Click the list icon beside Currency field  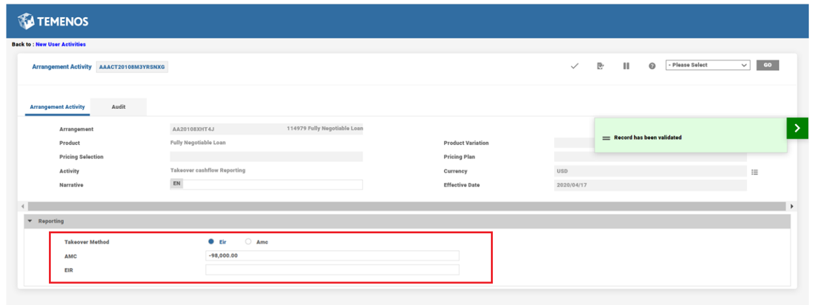[x=755, y=172]
